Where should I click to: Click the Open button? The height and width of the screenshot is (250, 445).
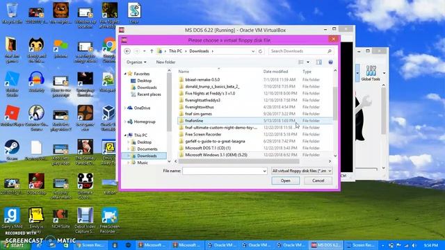point(286,181)
